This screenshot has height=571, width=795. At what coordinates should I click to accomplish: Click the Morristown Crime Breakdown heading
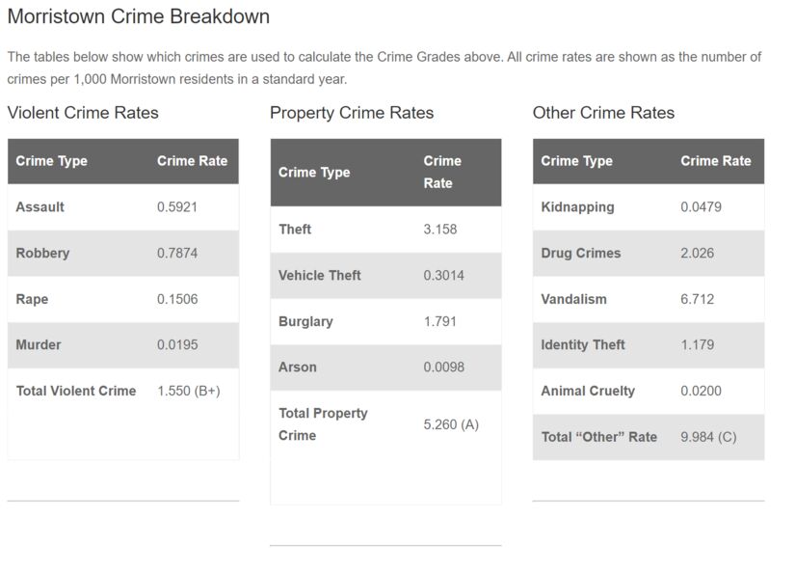[x=138, y=16]
